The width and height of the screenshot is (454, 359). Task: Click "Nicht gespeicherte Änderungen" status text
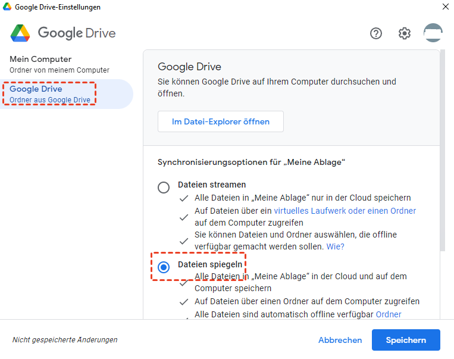(x=65, y=340)
